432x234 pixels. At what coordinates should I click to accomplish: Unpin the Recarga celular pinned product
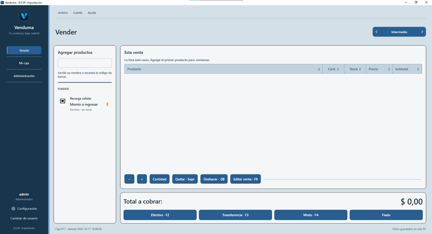107,104
